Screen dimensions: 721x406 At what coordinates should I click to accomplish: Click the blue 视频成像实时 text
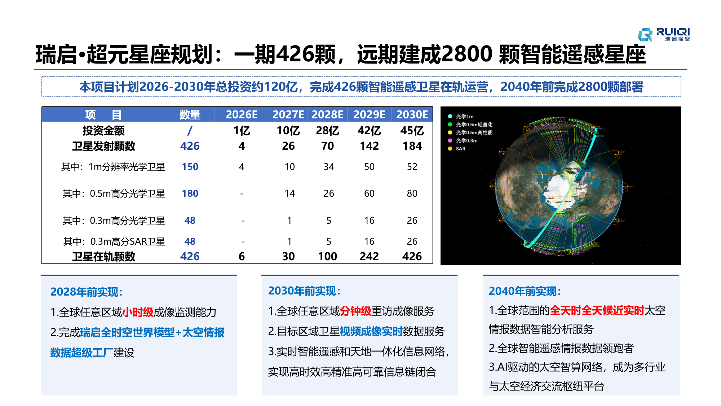point(371,331)
